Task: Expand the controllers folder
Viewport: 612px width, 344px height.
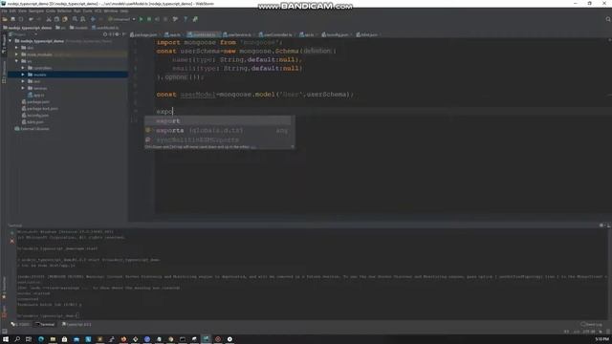Action: [23, 68]
